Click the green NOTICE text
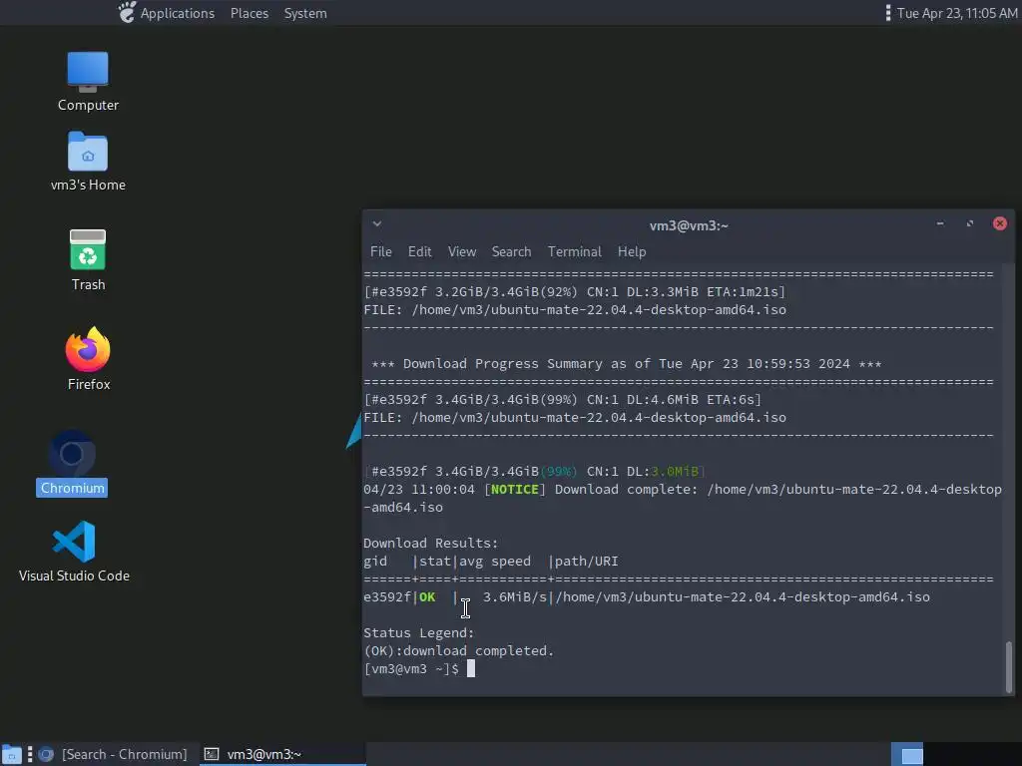This screenshot has width=1022, height=766. click(x=514, y=489)
